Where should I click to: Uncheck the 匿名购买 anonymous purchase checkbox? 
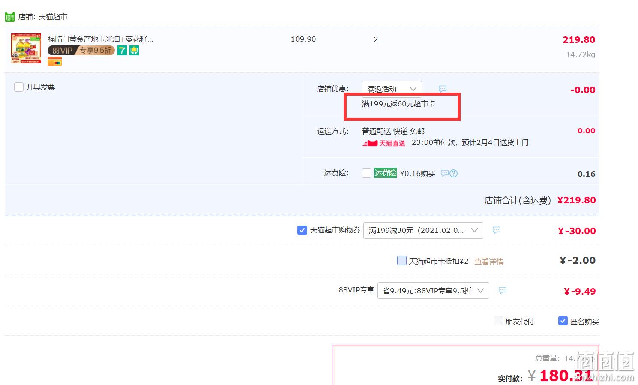click(563, 321)
